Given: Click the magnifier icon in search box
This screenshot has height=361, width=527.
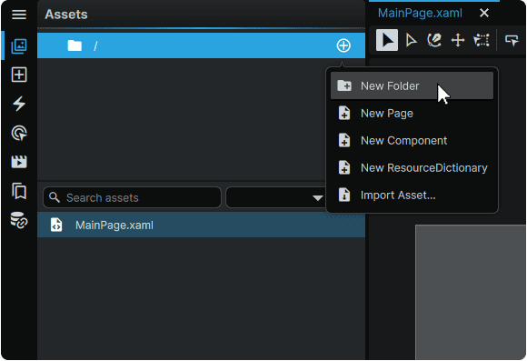Looking at the screenshot, I should [55, 197].
